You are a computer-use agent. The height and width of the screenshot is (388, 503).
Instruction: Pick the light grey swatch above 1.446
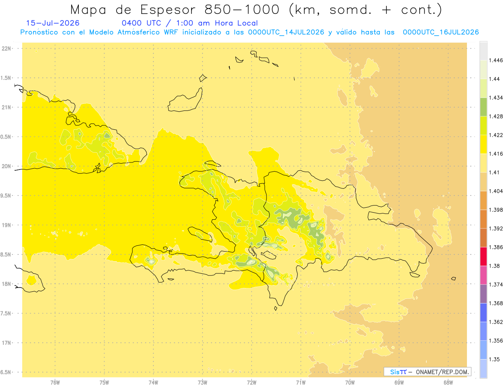click(483, 51)
